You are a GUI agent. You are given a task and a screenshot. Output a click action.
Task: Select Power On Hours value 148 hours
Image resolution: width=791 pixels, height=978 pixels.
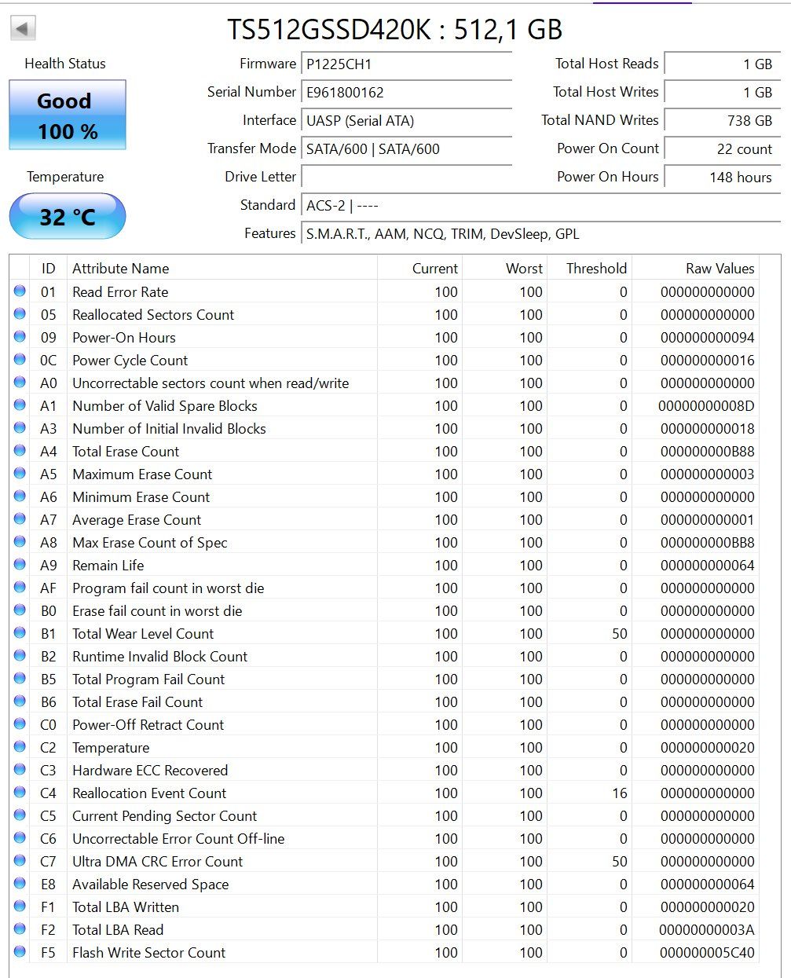click(x=722, y=177)
